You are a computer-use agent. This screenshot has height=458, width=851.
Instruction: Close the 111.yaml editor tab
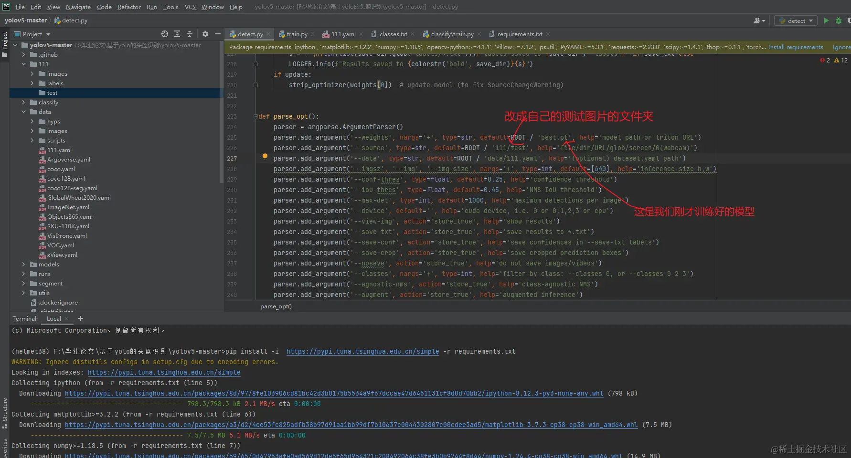(x=361, y=34)
